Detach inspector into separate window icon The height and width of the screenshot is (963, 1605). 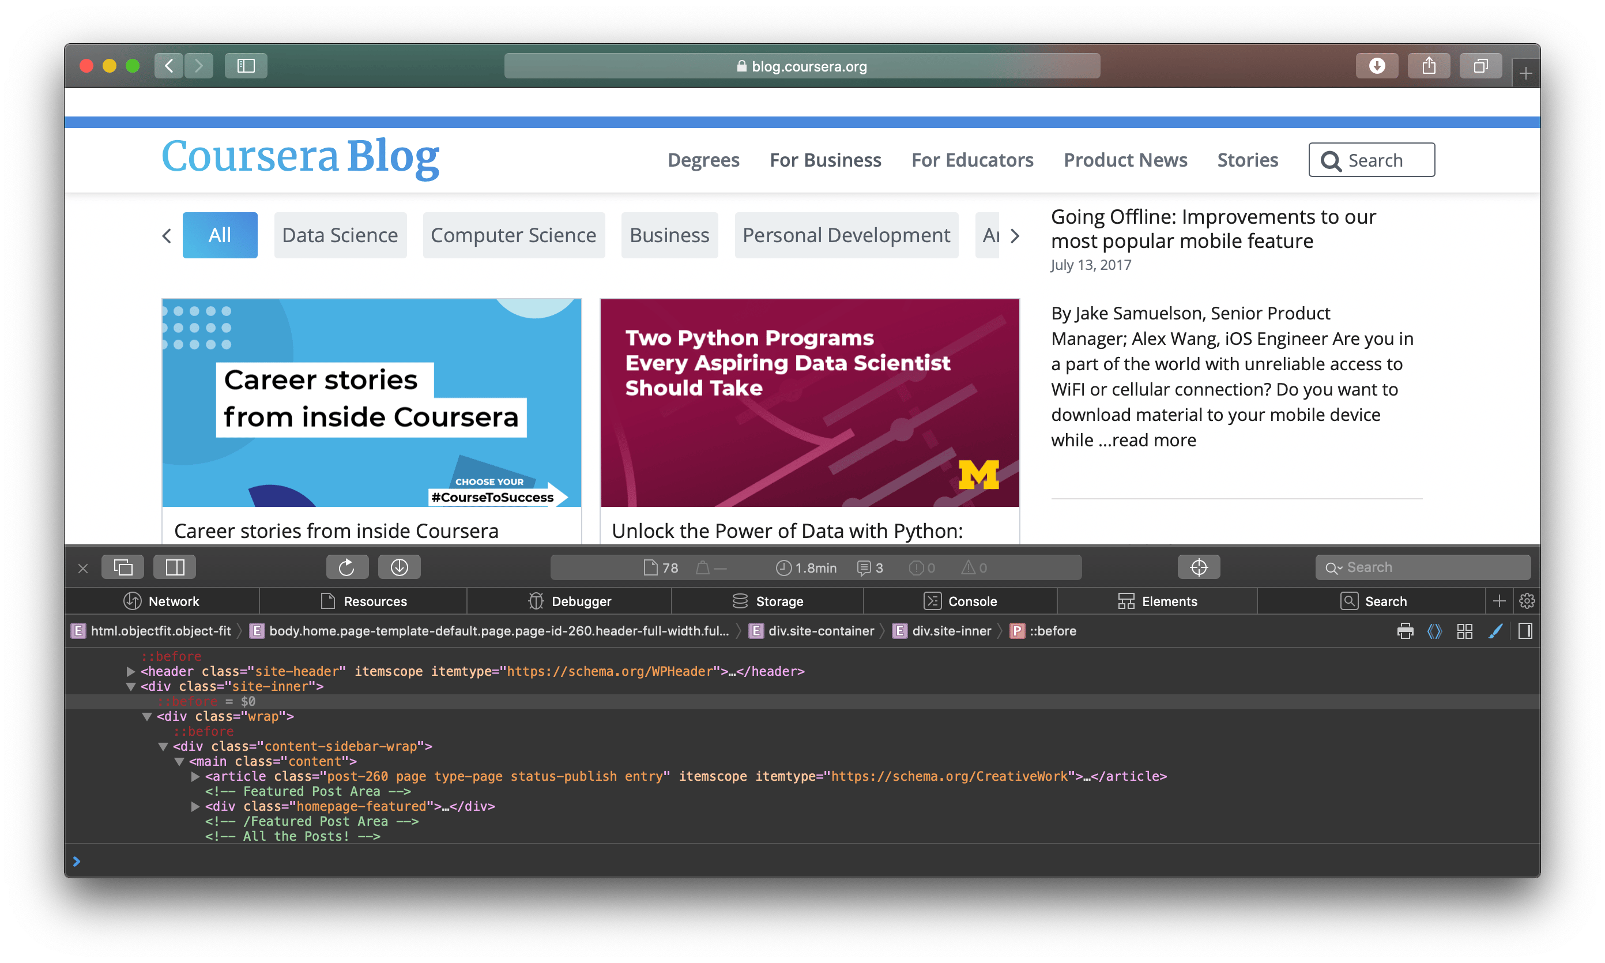tap(123, 567)
